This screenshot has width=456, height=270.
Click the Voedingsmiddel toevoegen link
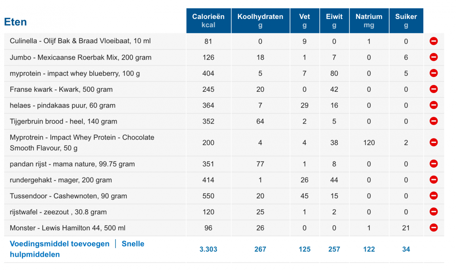(x=60, y=244)
